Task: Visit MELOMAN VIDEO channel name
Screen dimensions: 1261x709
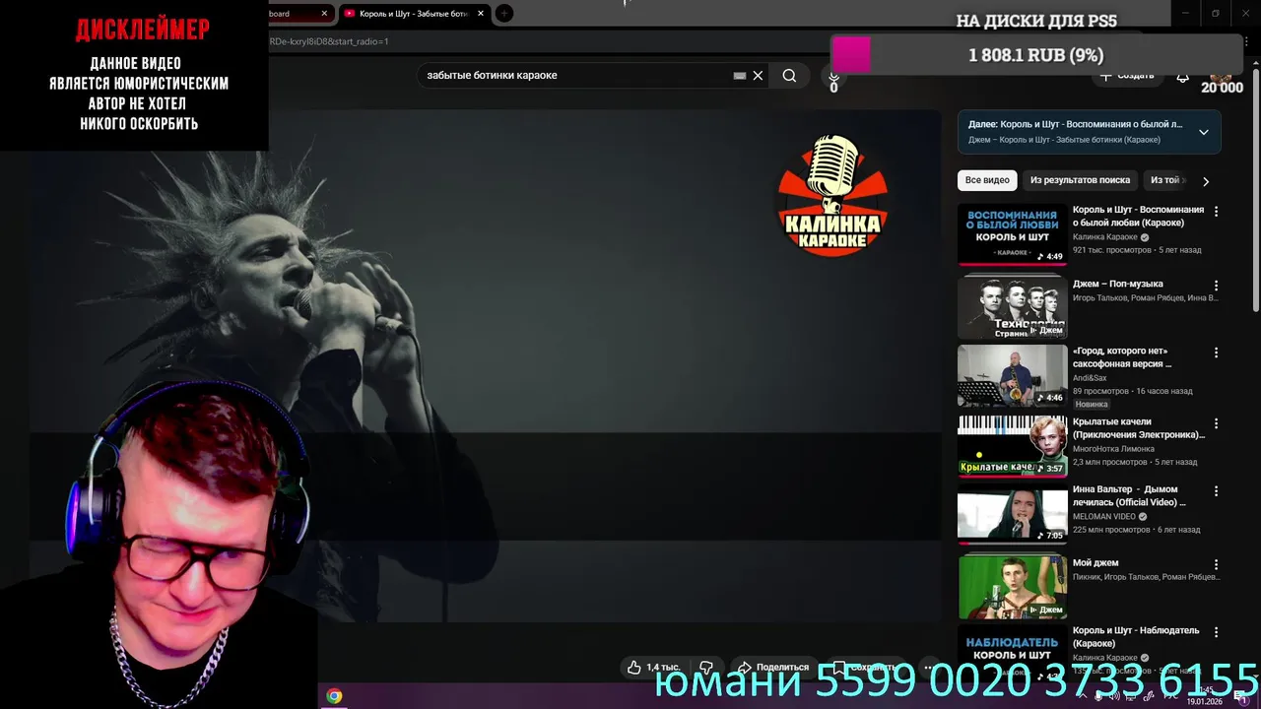Action: (x=1103, y=516)
